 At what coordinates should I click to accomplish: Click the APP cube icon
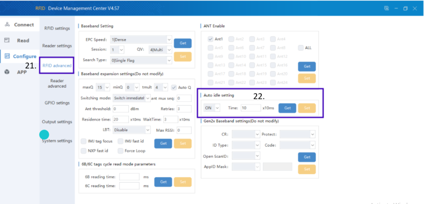click(x=7, y=72)
